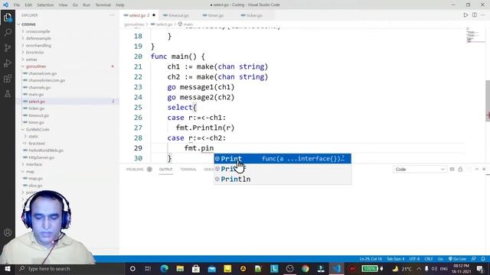The image size is (490, 275).
Task: Expand the extras folder
Action: (31, 60)
